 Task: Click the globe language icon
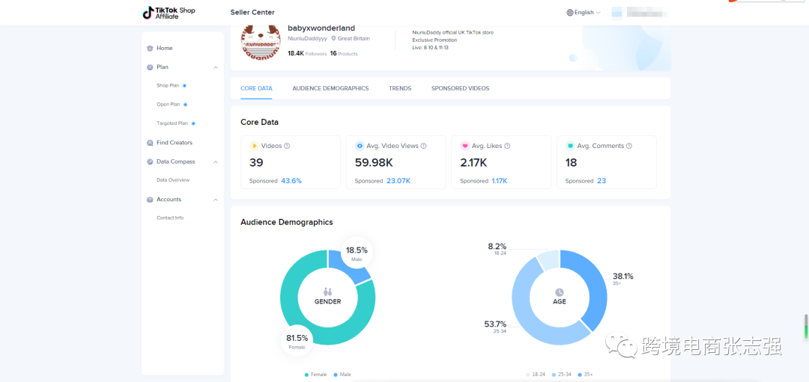pos(570,13)
